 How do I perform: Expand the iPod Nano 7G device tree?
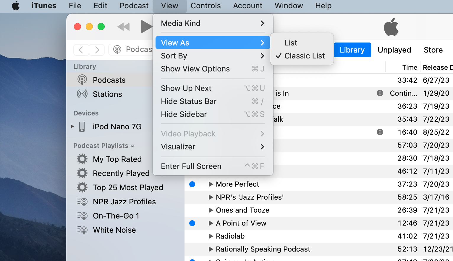pyautogui.click(x=72, y=127)
